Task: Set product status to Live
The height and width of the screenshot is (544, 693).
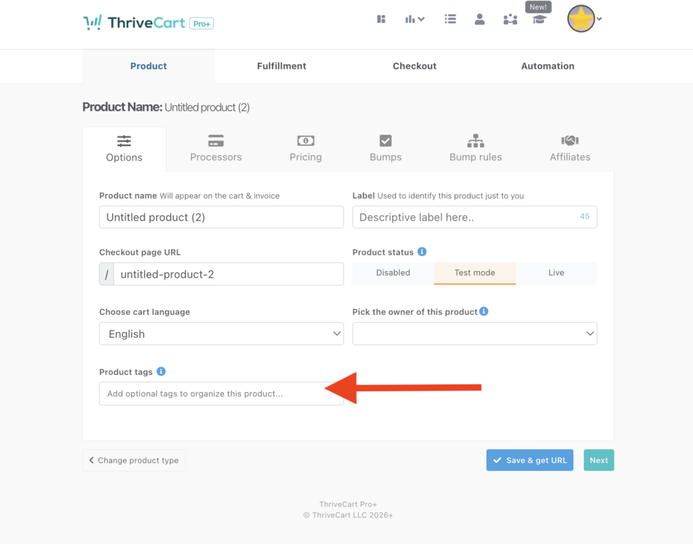Action: pos(556,273)
